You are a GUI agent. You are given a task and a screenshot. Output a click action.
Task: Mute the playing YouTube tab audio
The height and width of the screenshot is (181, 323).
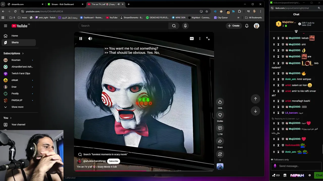118,4
